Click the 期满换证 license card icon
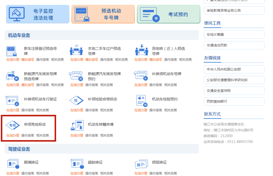This screenshot has height=176, width=273. [x=13, y=164]
